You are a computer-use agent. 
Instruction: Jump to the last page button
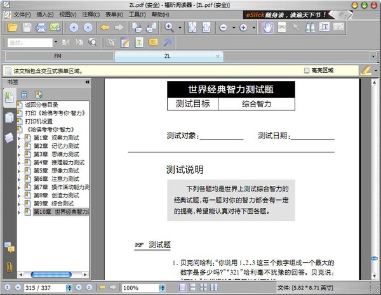coord(89,287)
